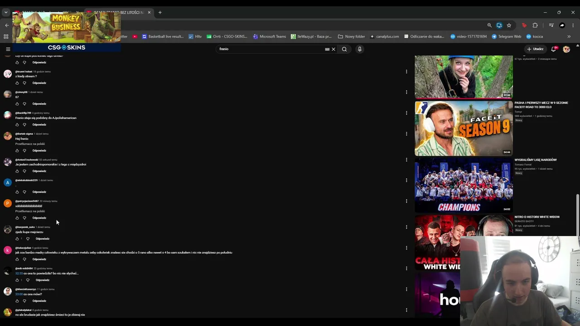Open the YouTube account avatar menu

click(x=566, y=49)
